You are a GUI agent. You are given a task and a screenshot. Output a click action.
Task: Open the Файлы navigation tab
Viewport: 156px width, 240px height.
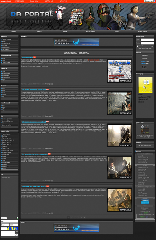tap(65, 31)
